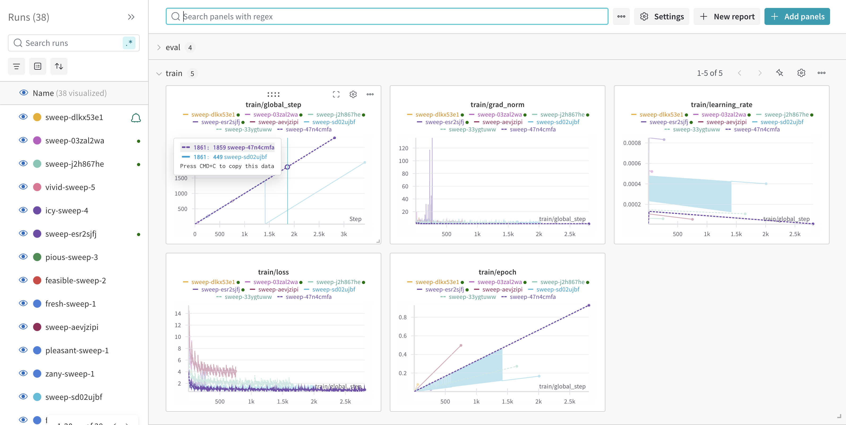Viewport: 846px width, 425px height.
Task: Collapse the train section
Action: tap(159, 73)
